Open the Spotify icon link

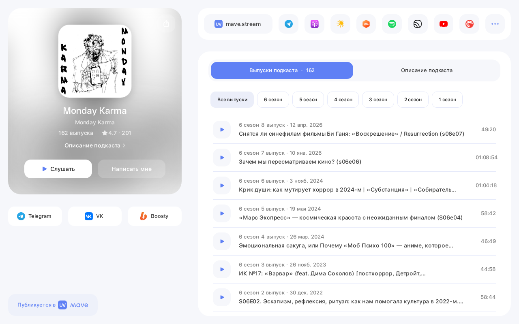click(392, 24)
